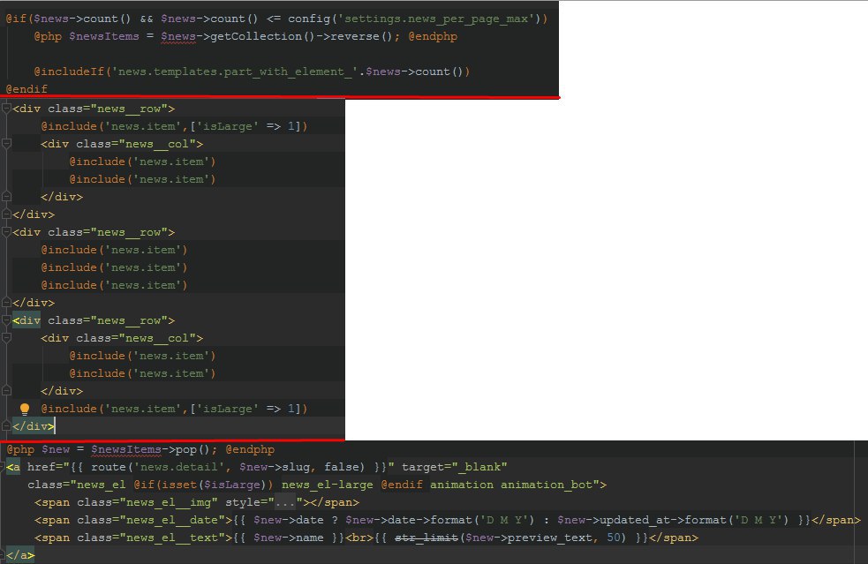Click the $new->preview_text argument
868x564 pixels.
point(528,538)
